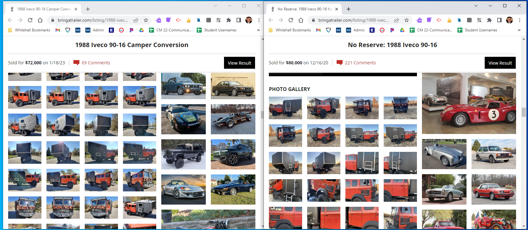Open Student Usernames bookmark in right window
528x230 pixels.
click(477, 30)
